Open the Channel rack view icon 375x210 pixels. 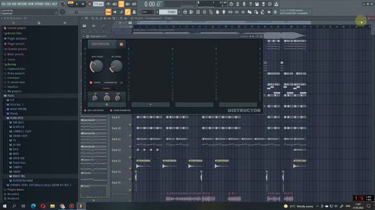198,12
